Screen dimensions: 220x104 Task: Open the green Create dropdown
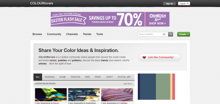183,34
